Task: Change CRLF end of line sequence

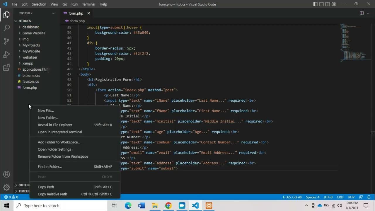Action: tap(340, 197)
